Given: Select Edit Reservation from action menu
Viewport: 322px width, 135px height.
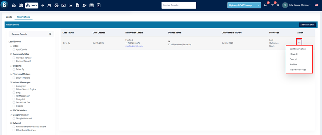Looking at the screenshot, I should (298, 49).
